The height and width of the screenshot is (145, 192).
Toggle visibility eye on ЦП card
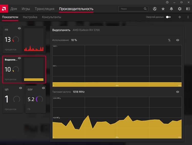(x=20, y=88)
